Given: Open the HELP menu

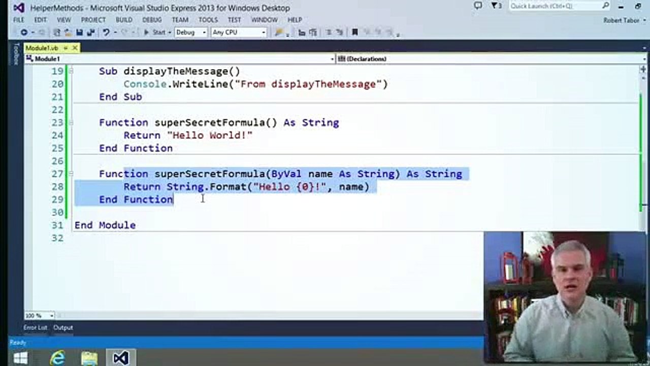Looking at the screenshot, I should coord(295,20).
